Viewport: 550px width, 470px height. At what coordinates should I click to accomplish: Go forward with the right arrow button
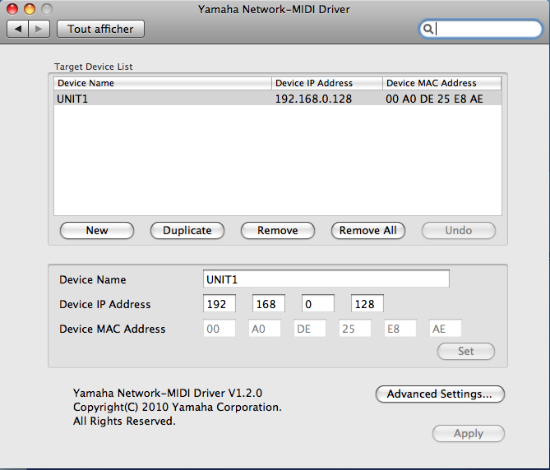pyautogui.click(x=39, y=29)
